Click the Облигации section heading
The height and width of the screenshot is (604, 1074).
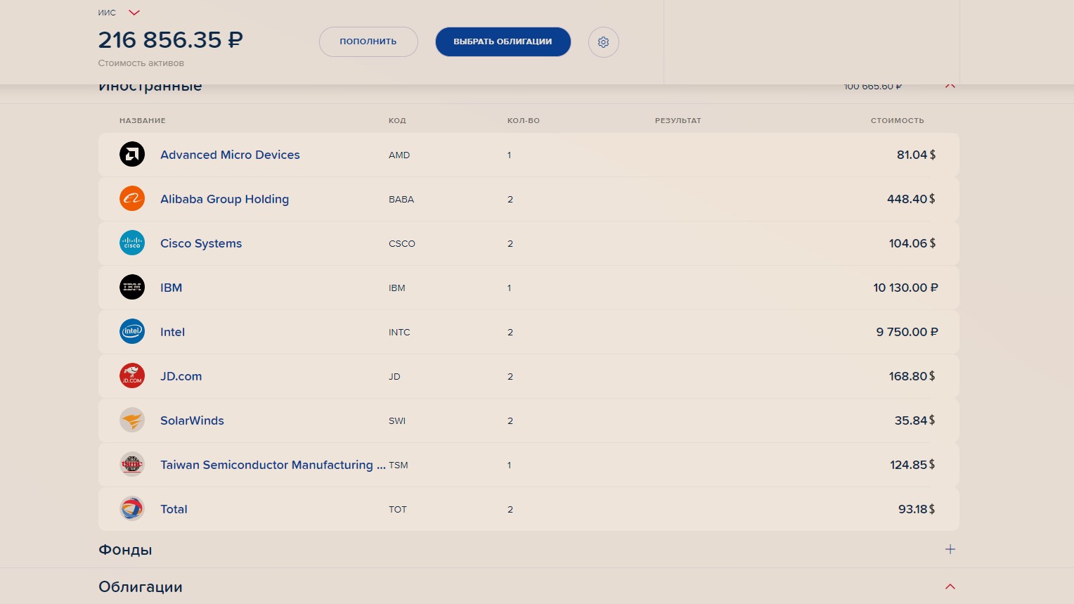click(141, 587)
